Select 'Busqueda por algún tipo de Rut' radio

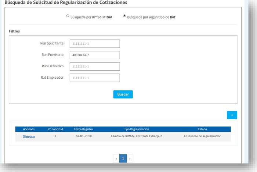click(x=124, y=16)
